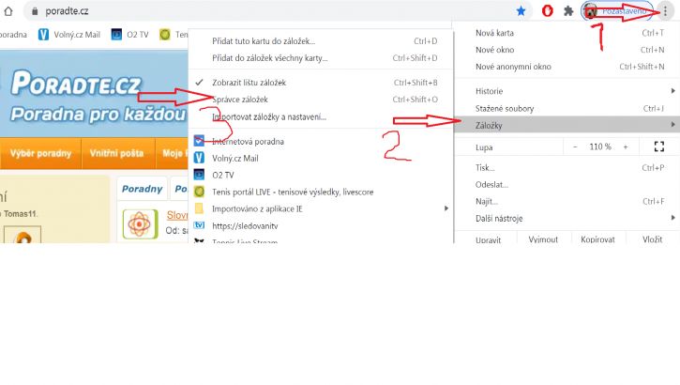Expand the Historie submenu
The width and height of the screenshot is (680, 385).
coord(567,91)
